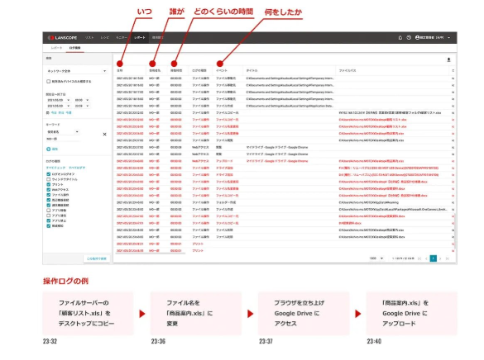Screen dimensions: 484x360
Task: Expand the user account menu arrow
Action: pos(448,38)
